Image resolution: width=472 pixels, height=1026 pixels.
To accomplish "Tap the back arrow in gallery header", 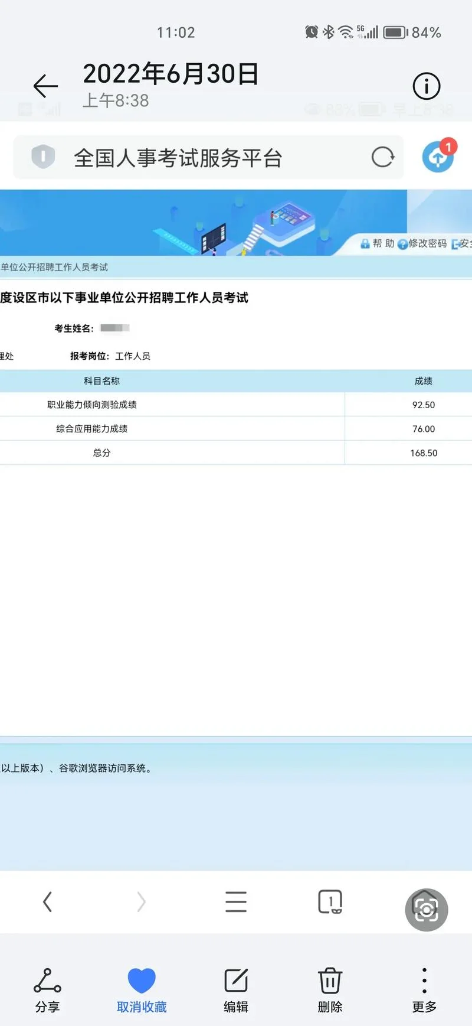I will point(45,86).
